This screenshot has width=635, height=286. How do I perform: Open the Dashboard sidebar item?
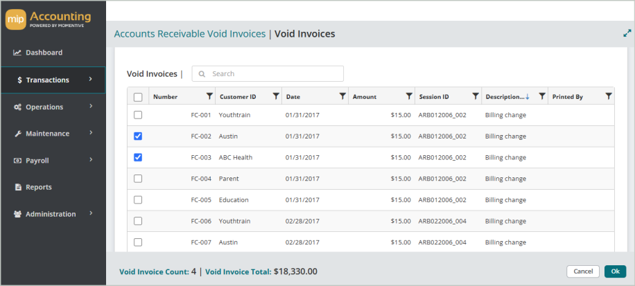click(44, 53)
